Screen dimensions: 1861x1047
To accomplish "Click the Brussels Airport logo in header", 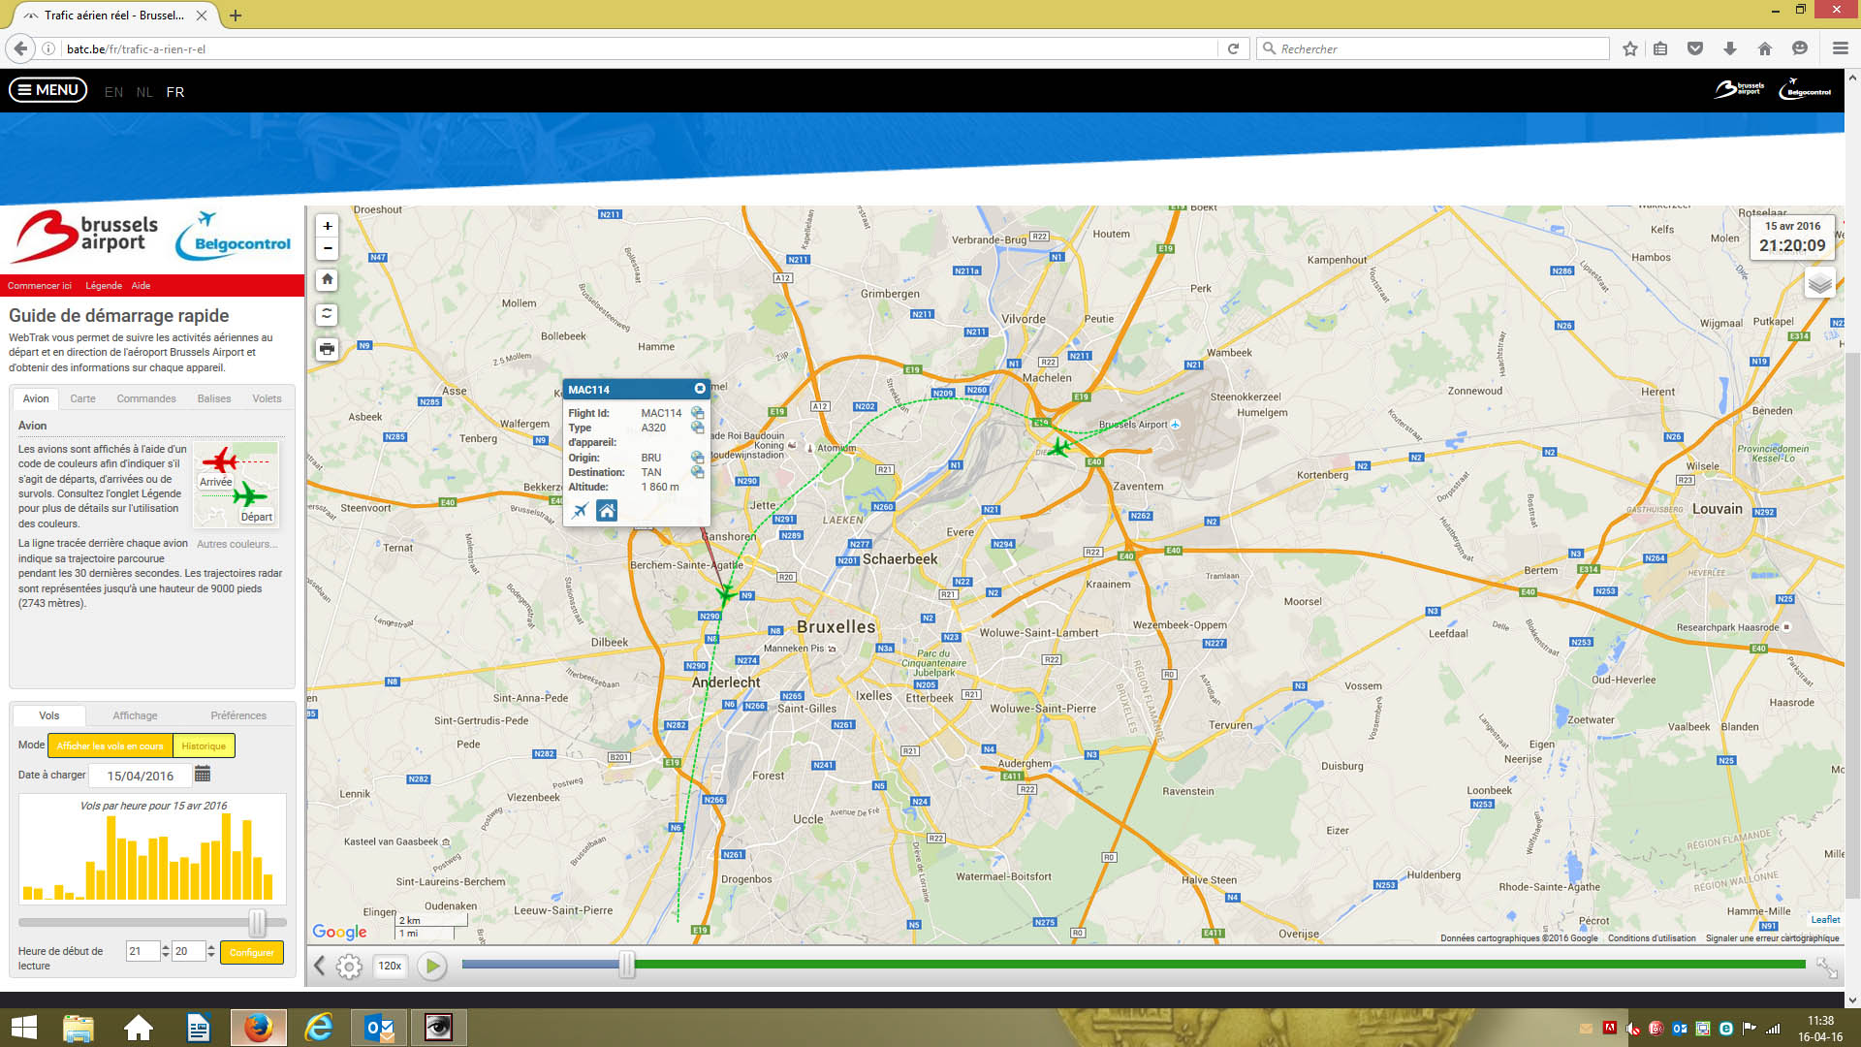I will [1740, 89].
